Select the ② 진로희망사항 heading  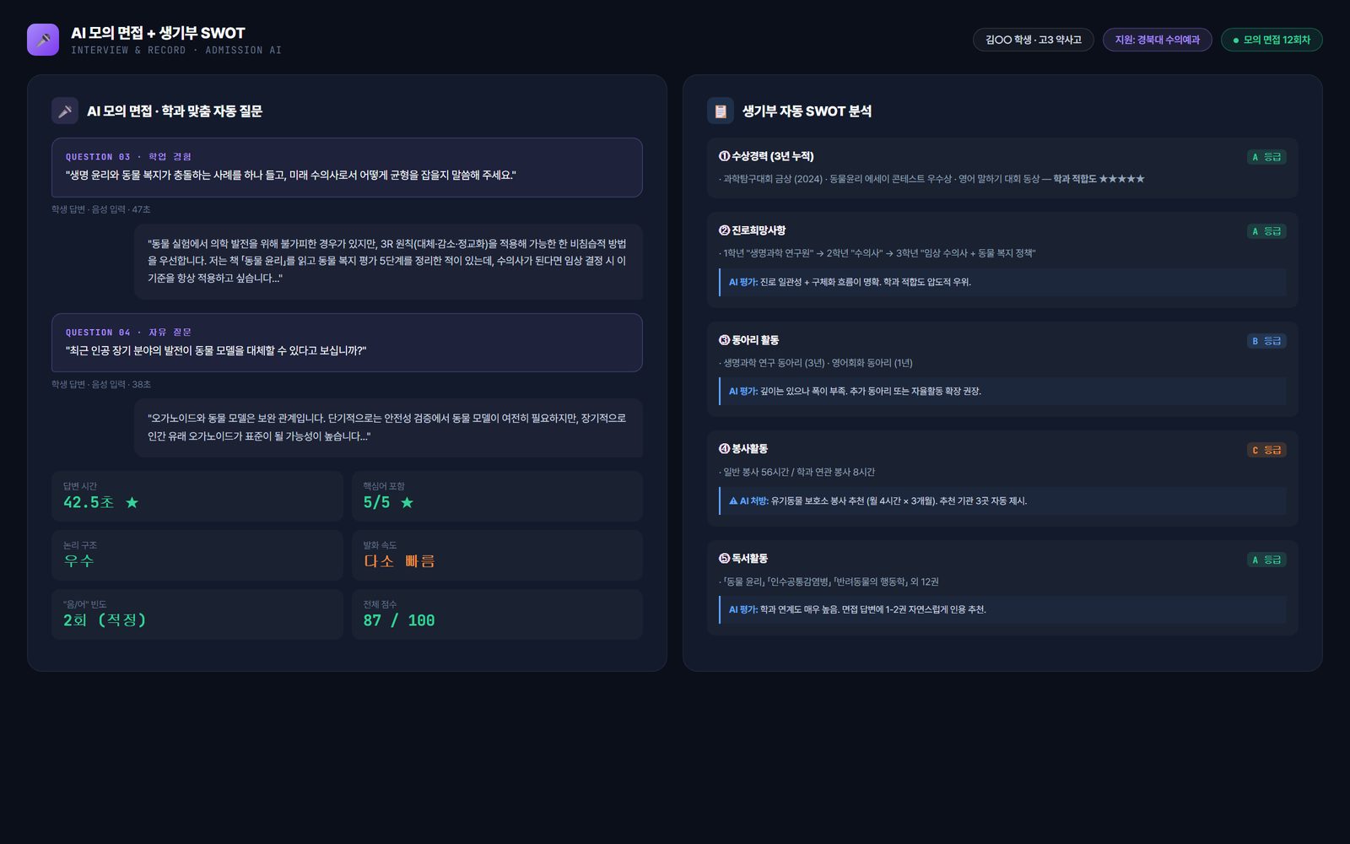[x=752, y=230]
